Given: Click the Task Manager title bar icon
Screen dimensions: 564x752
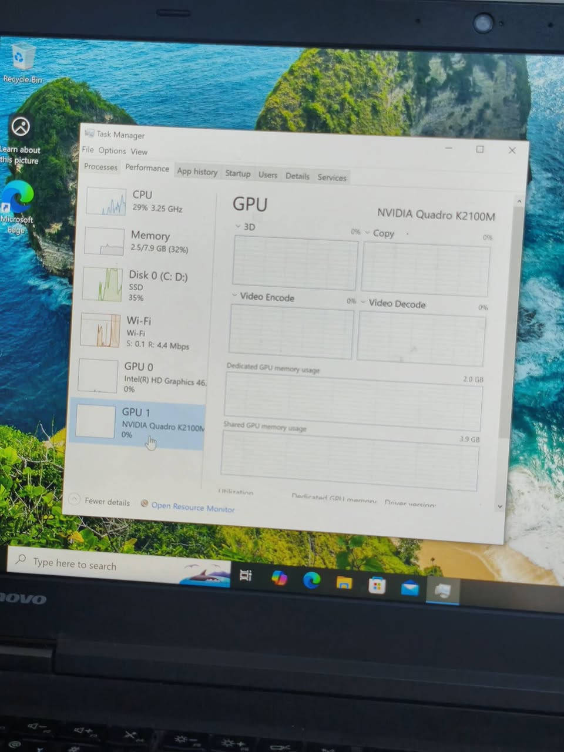Looking at the screenshot, I should click(x=90, y=133).
